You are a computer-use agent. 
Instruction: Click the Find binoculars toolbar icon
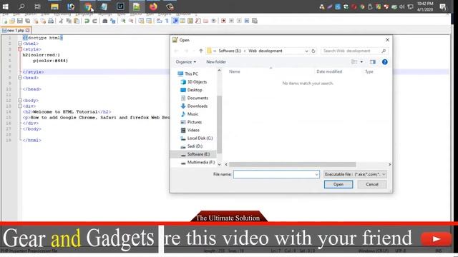[x=105, y=21]
